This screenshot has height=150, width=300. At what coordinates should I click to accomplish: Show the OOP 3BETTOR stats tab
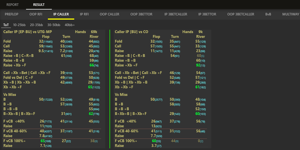pyautogui.click(x=142, y=14)
